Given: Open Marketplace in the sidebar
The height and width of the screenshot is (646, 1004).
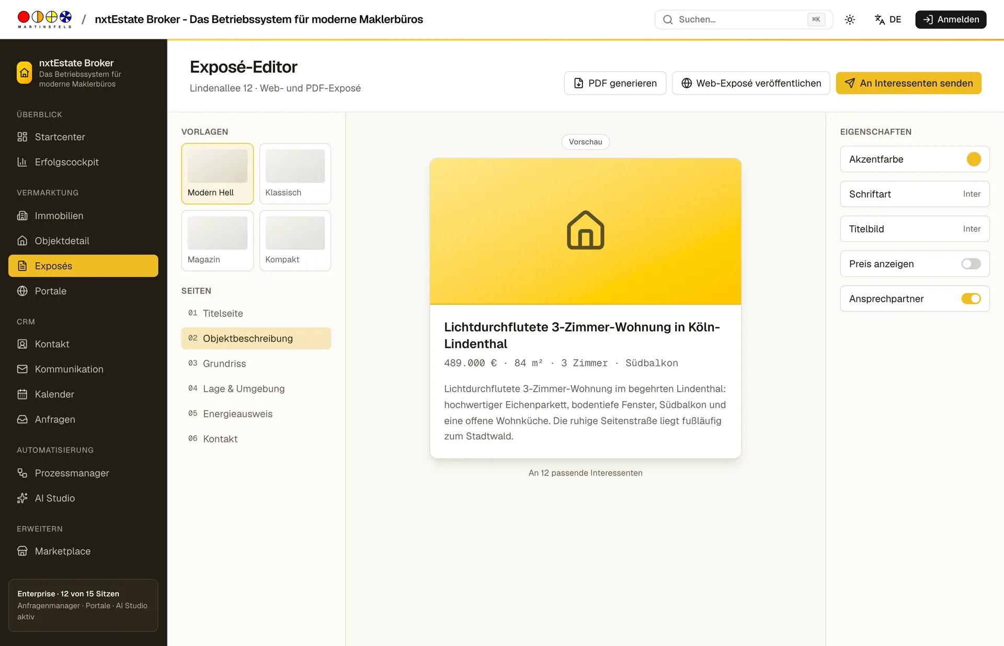Looking at the screenshot, I should [83, 551].
